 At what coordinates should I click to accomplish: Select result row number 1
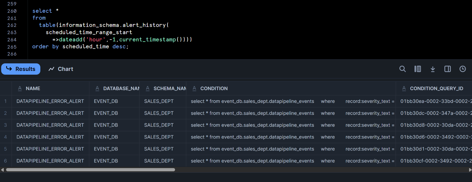click(x=6, y=101)
